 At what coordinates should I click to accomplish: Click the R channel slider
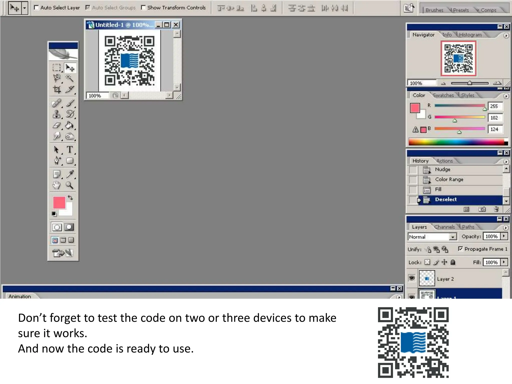pos(459,106)
